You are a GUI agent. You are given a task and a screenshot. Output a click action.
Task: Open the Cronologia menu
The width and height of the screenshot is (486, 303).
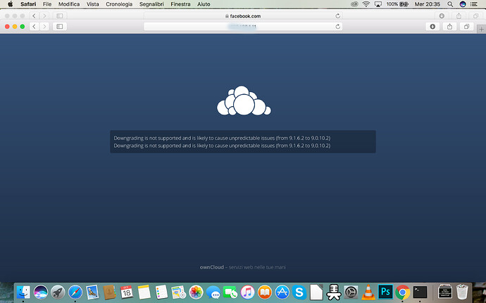[119, 4]
